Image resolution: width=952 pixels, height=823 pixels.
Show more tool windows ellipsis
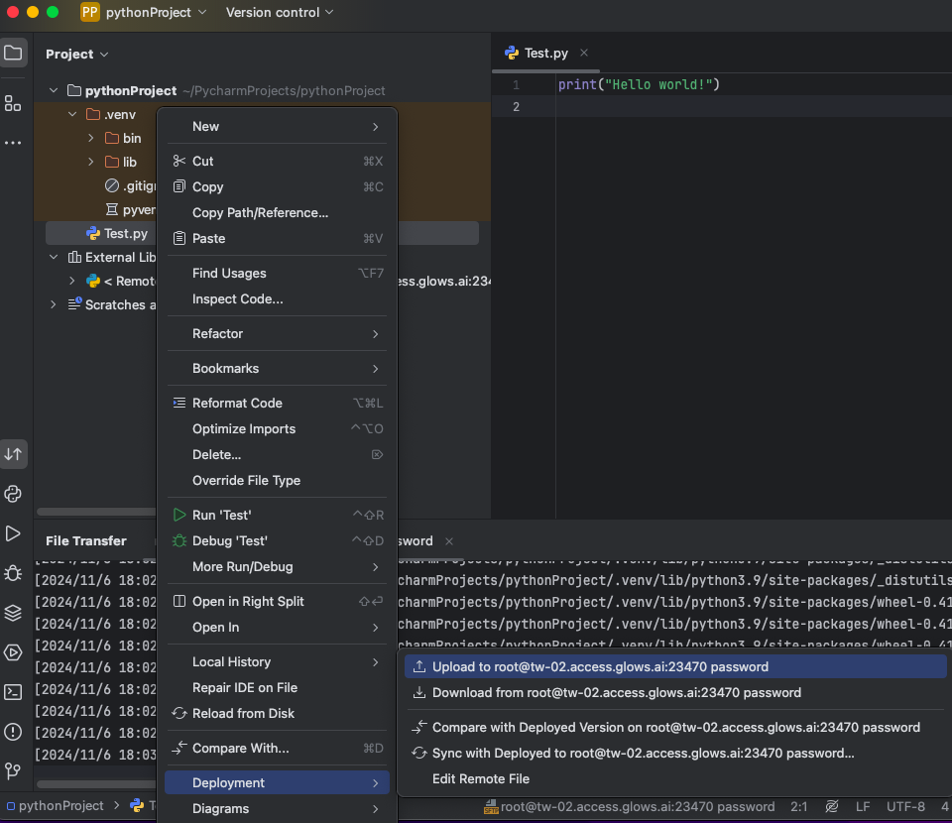[x=13, y=143]
